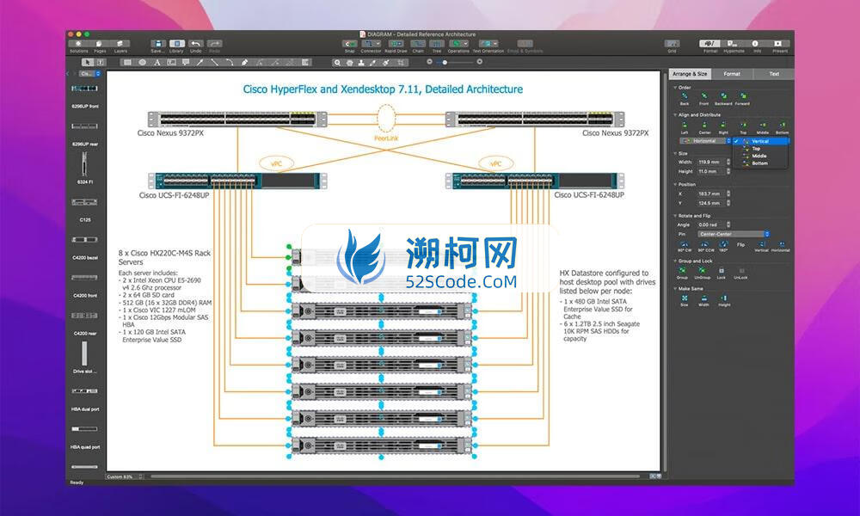
Task: Click the Angle value field
Action: click(712, 224)
